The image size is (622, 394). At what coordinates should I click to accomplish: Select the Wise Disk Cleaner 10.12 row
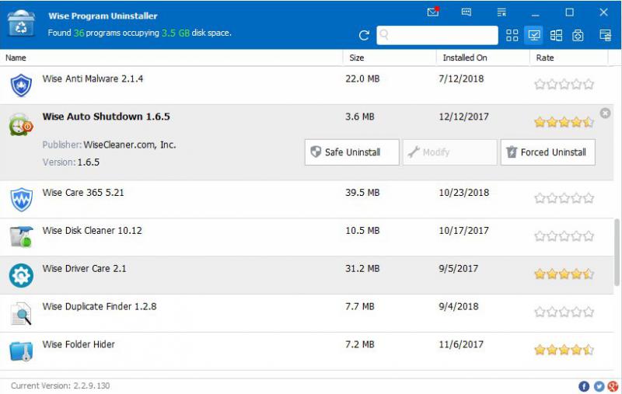(x=306, y=237)
